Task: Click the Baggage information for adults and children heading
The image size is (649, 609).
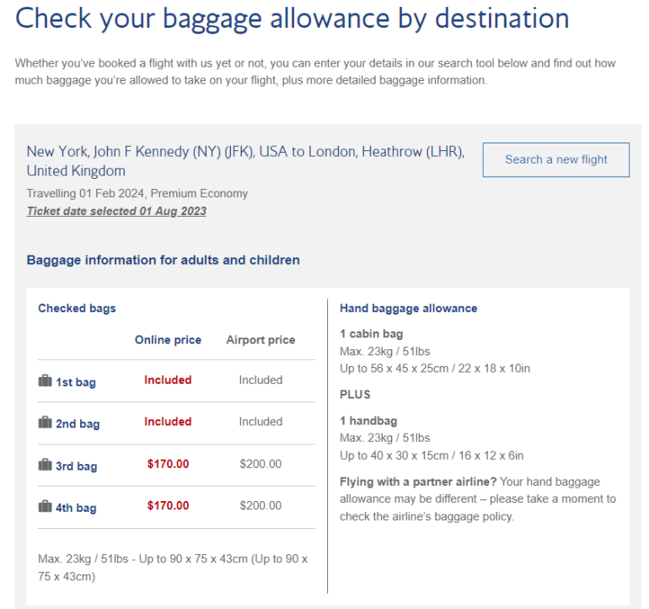Action: point(163,260)
